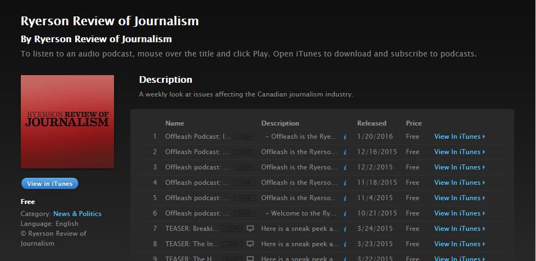Click release date 3/23/2015
This screenshot has height=261, width=536.
(x=375, y=244)
